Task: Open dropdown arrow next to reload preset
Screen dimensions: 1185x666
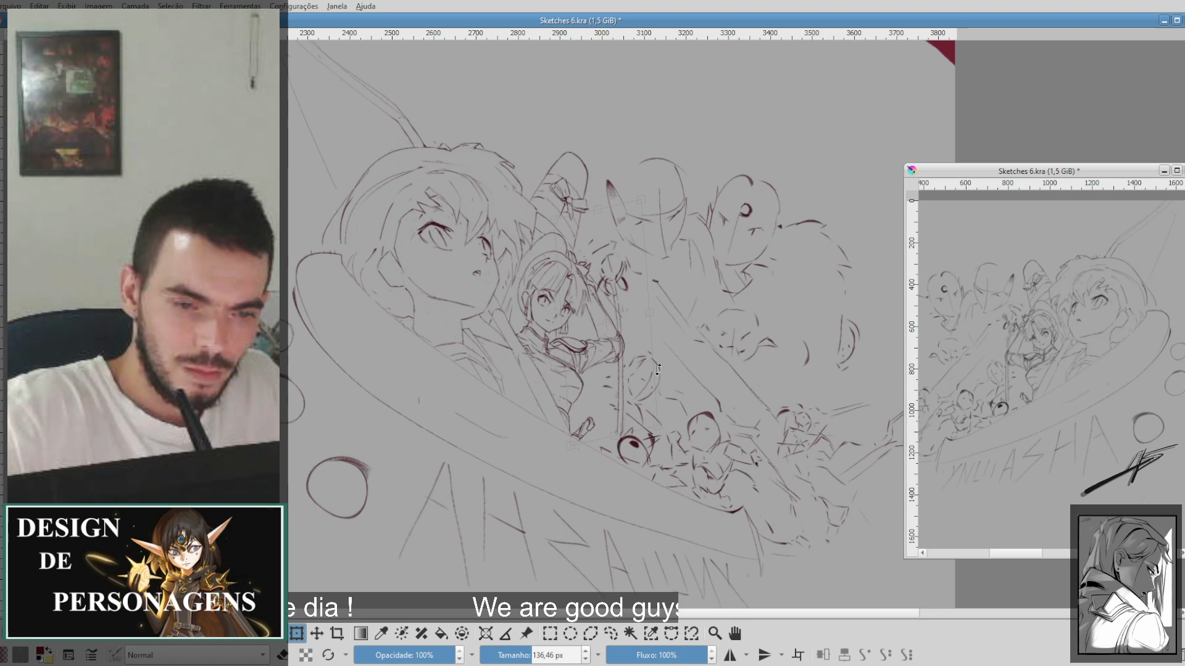Action: (346, 655)
